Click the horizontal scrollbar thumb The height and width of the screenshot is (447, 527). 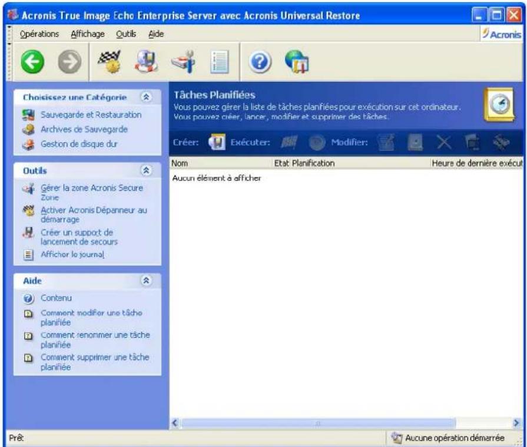click(318, 423)
